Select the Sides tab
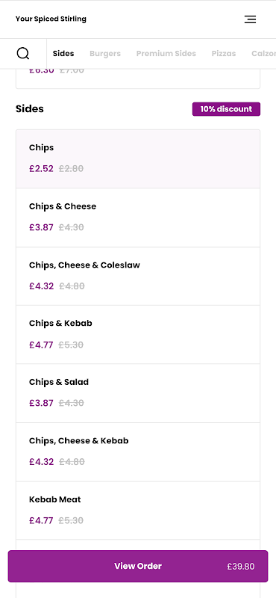The height and width of the screenshot is (598, 276). click(x=63, y=53)
